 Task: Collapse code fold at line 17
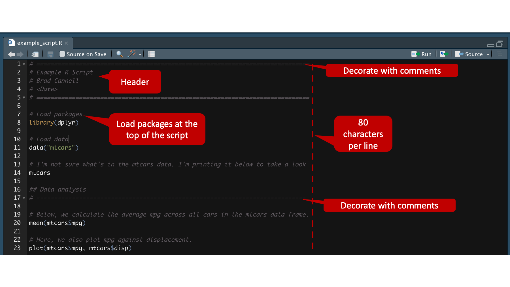pyautogui.click(x=24, y=198)
